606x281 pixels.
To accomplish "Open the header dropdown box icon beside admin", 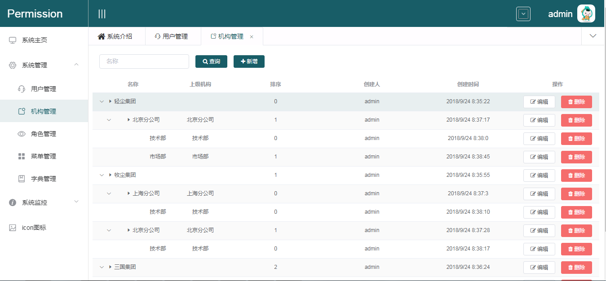I will (523, 14).
